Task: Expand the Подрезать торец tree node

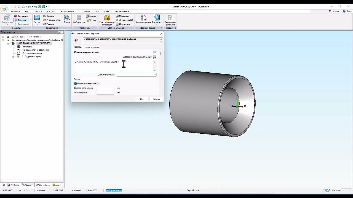Action: 13,57
